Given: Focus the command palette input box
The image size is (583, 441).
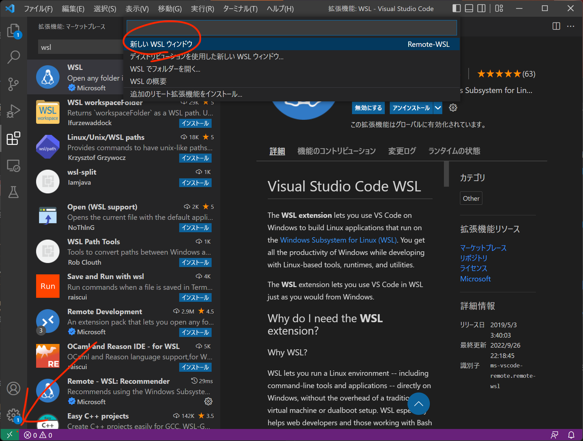Looking at the screenshot, I should (x=291, y=28).
